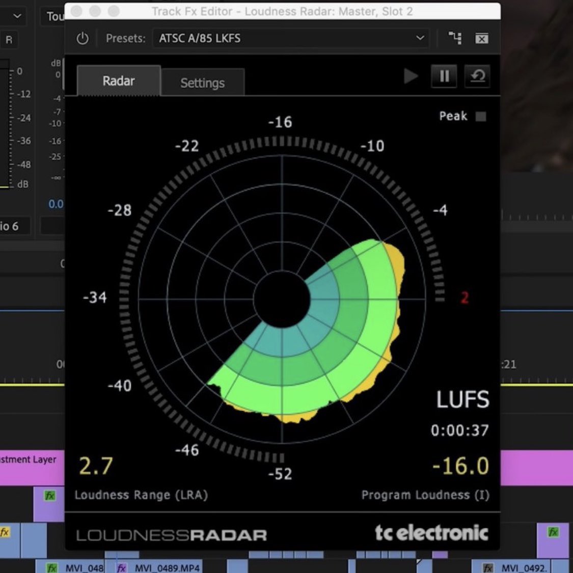Click the delete preset X icon
The width and height of the screenshot is (573, 573).
pyautogui.click(x=482, y=38)
